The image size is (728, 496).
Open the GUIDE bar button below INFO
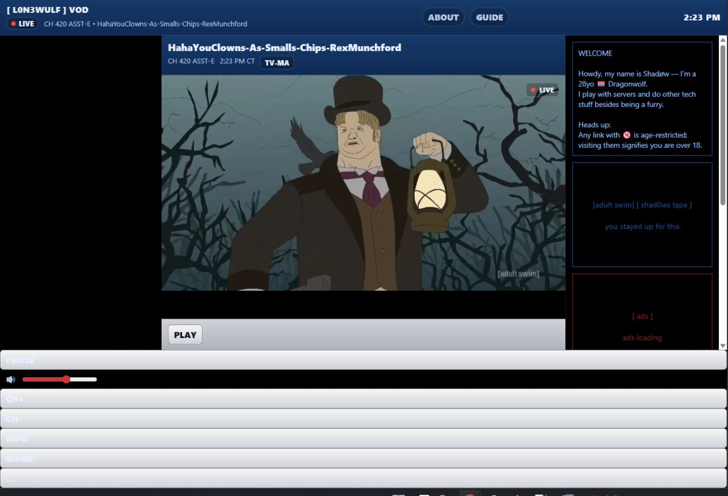pyautogui.click(x=363, y=459)
